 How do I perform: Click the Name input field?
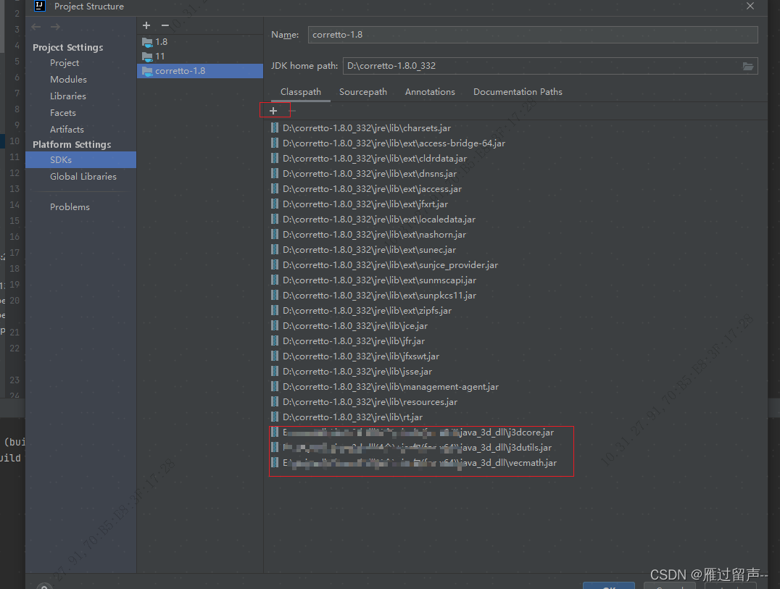click(533, 35)
